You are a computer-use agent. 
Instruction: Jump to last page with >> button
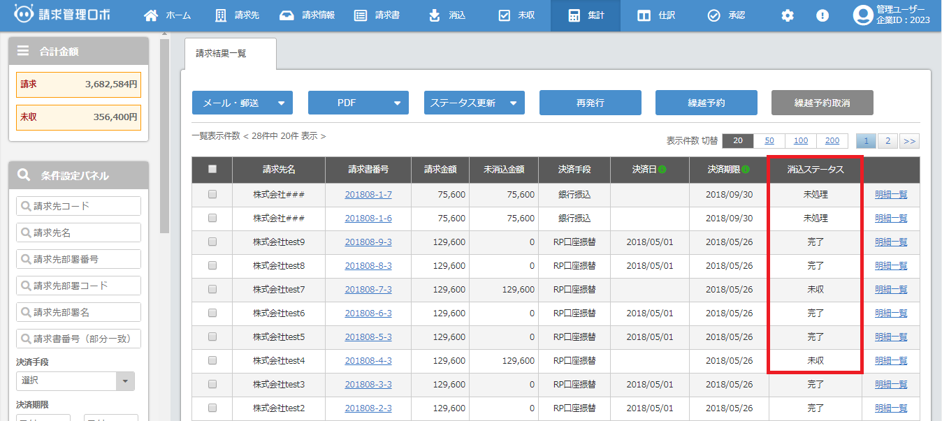(909, 140)
